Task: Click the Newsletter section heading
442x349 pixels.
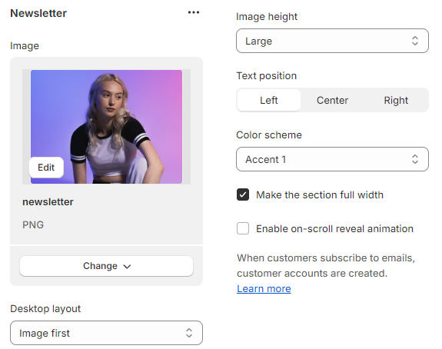Action: pyautogui.click(x=38, y=13)
